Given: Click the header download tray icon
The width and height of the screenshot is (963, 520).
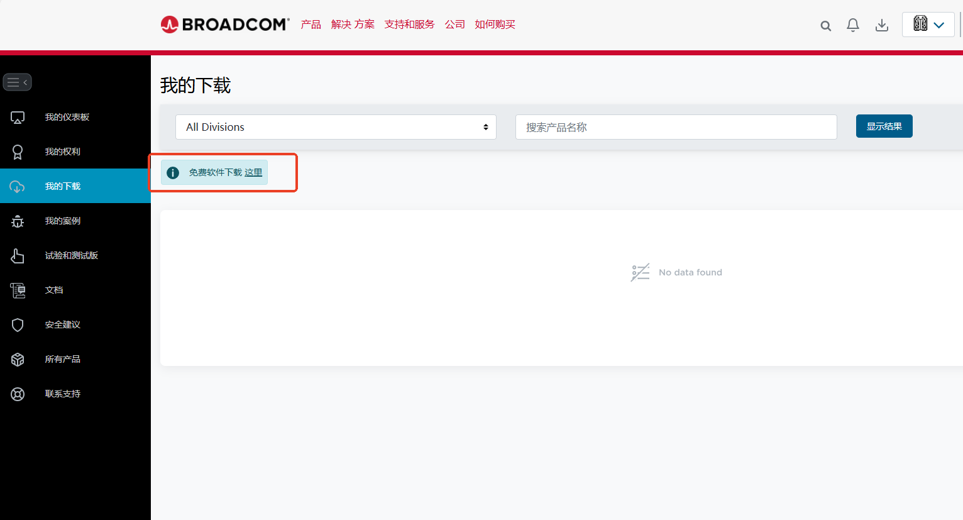Looking at the screenshot, I should pos(882,25).
